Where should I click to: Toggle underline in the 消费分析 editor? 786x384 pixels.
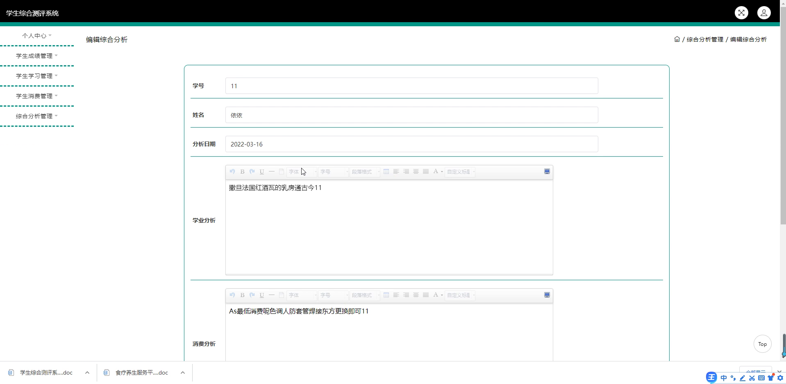(x=262, y=295)
